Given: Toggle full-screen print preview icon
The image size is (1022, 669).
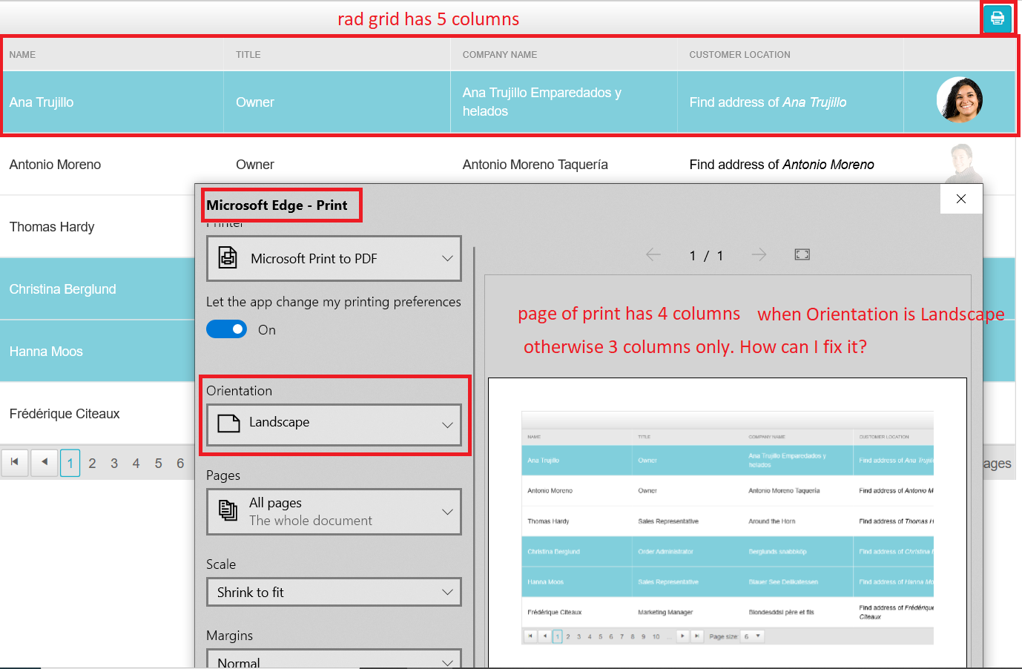Looking at the screenshot, I should (x=802, y=254).
